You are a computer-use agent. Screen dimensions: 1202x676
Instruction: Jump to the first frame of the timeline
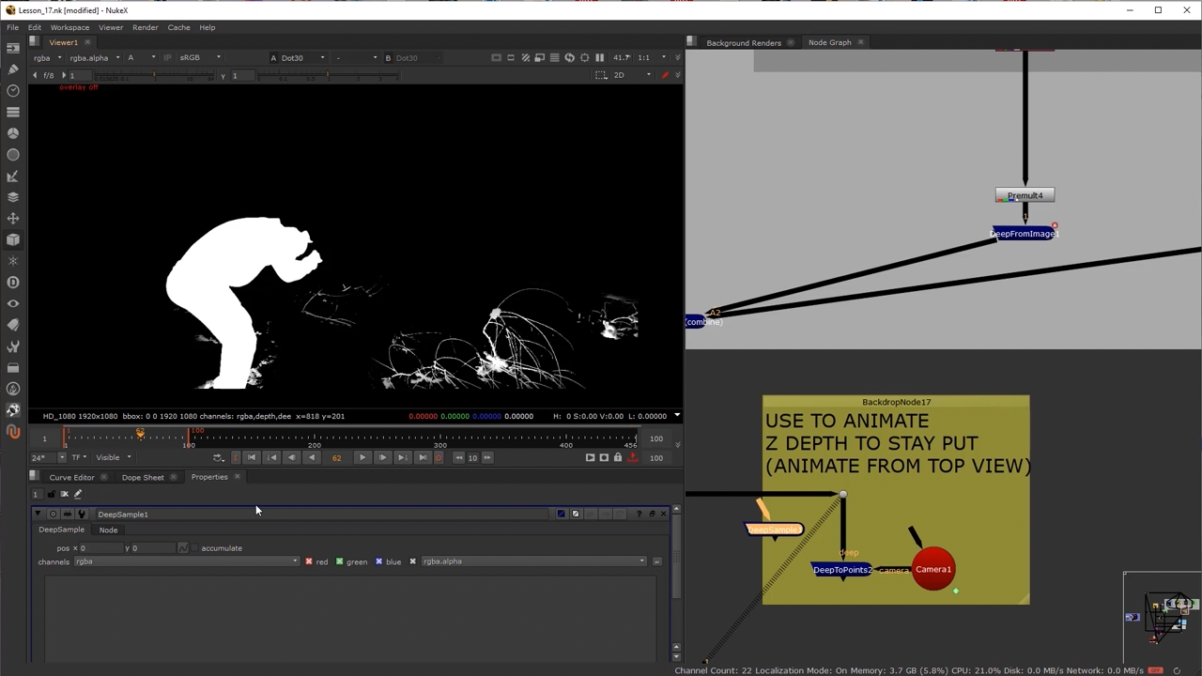(x=251, y=457)
